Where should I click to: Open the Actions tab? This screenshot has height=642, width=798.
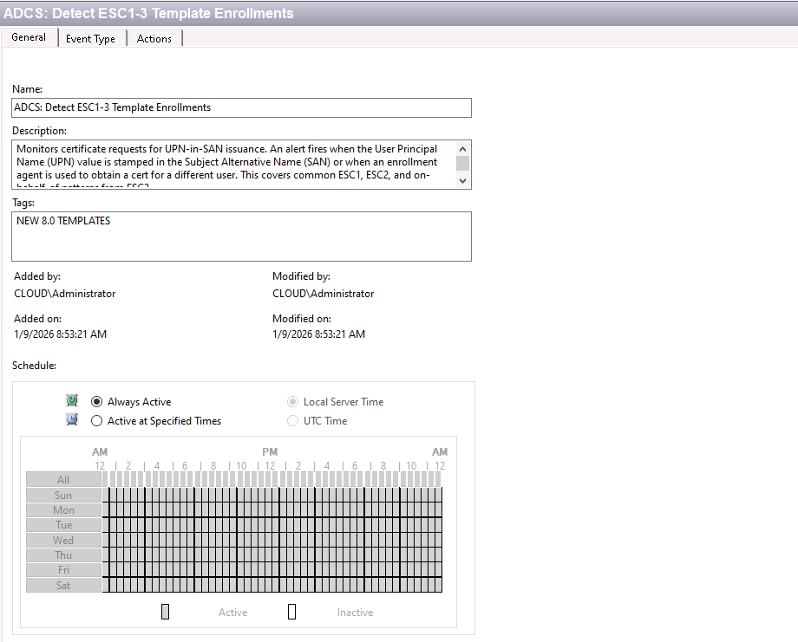coord(154,37)
